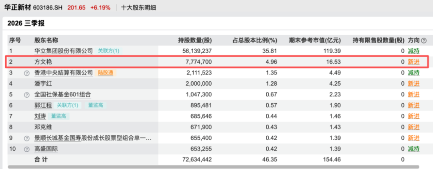The height and width of the screenshot is (169, 433).
Task: Click total market value 154.46
Action: 333,159
